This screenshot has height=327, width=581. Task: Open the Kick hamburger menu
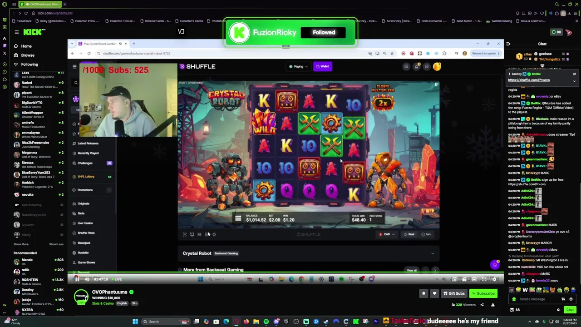point(16,32)
